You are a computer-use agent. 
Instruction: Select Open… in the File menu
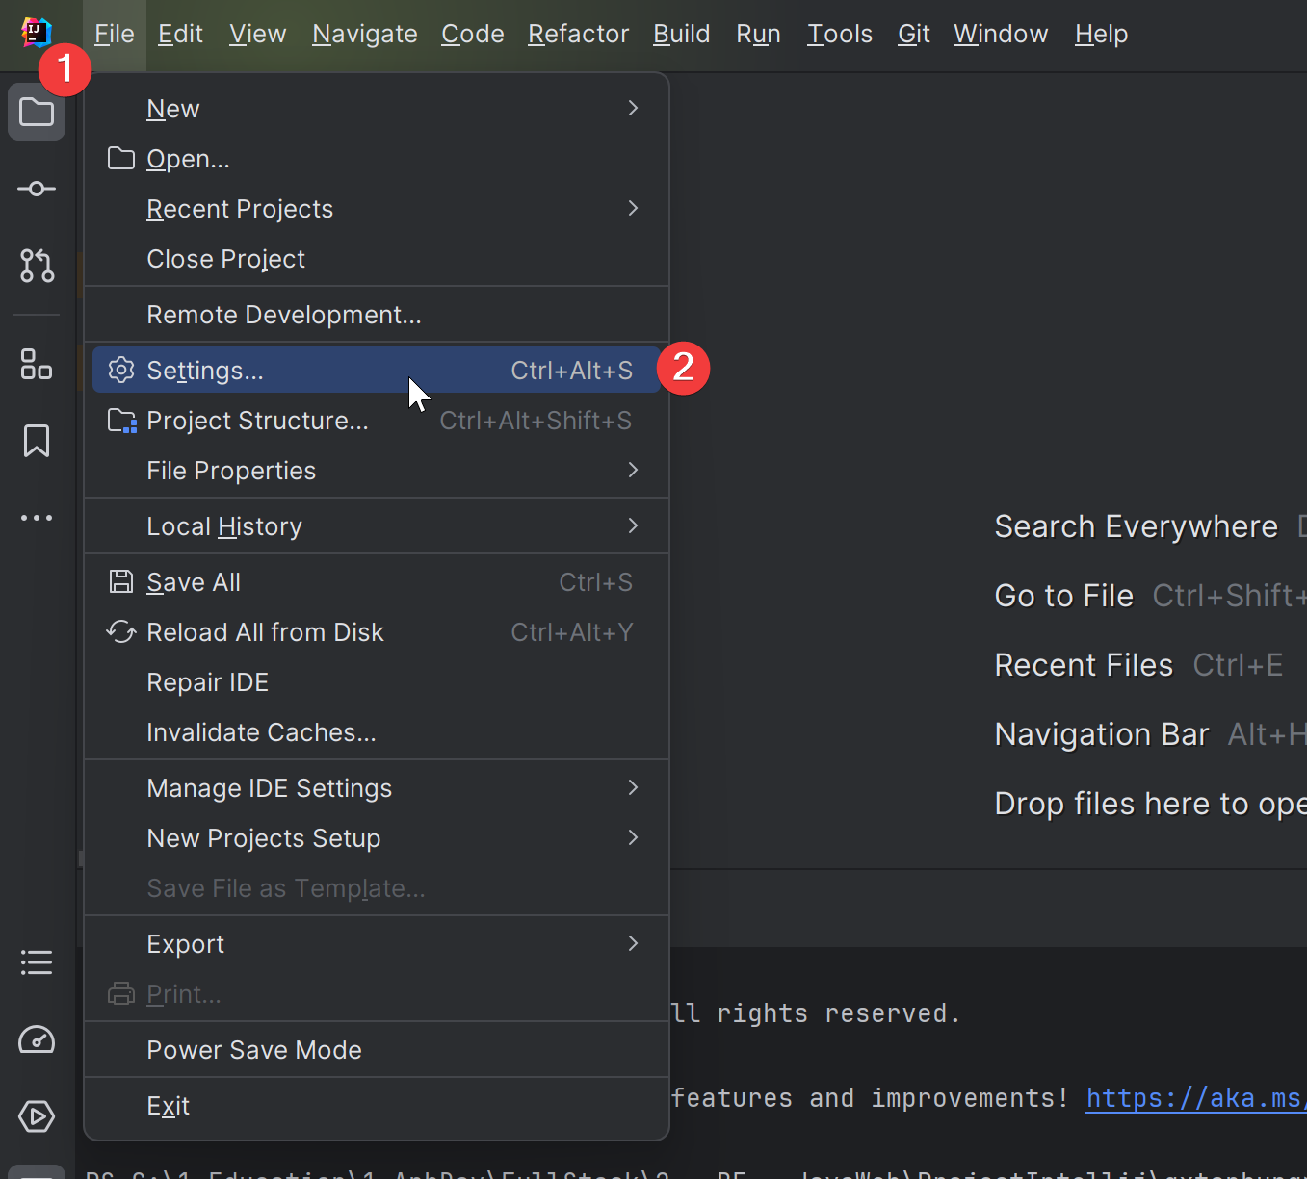[x=377, y=158]
